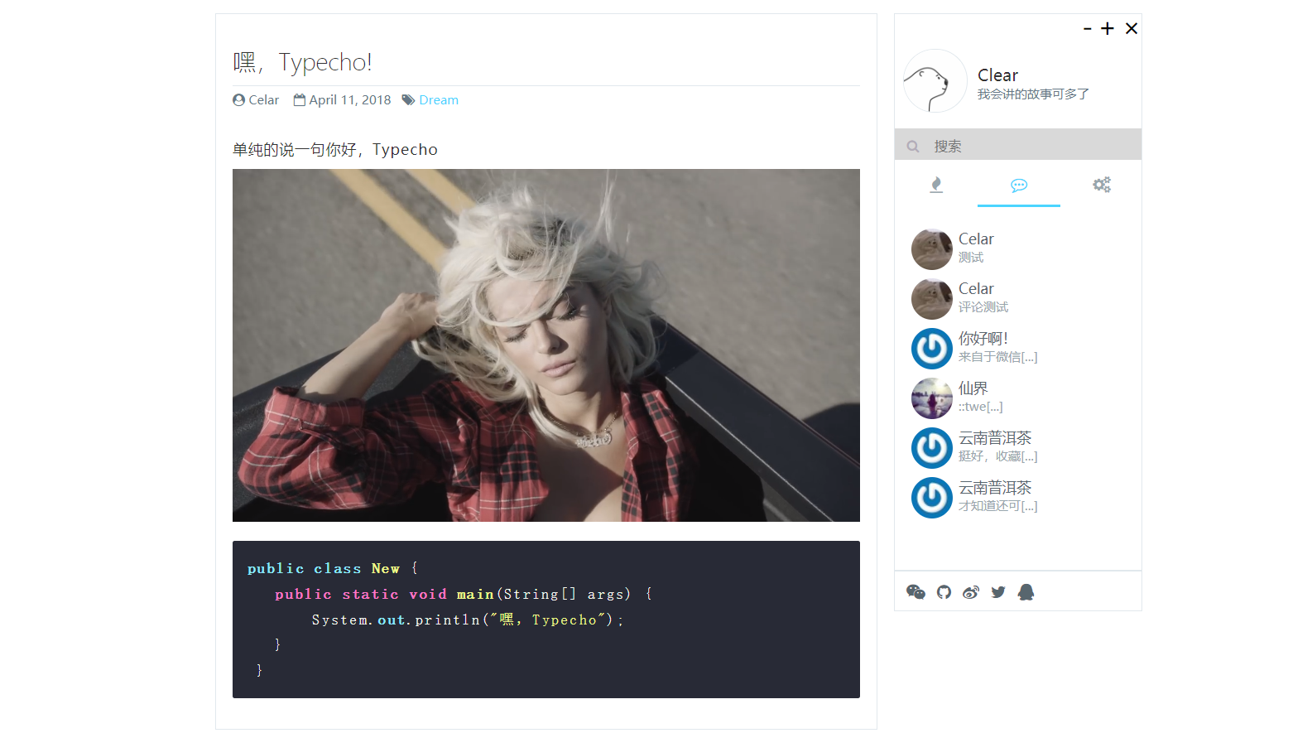
Task: Click the April 11, 2018 post date
Action: click(350, 100)
